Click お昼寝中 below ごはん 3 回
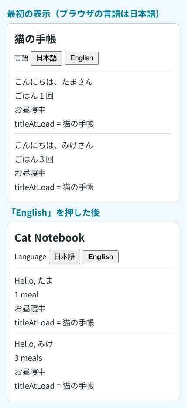 coord(30,173)
